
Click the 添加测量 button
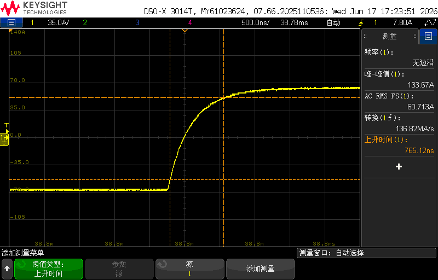[261, 269]
